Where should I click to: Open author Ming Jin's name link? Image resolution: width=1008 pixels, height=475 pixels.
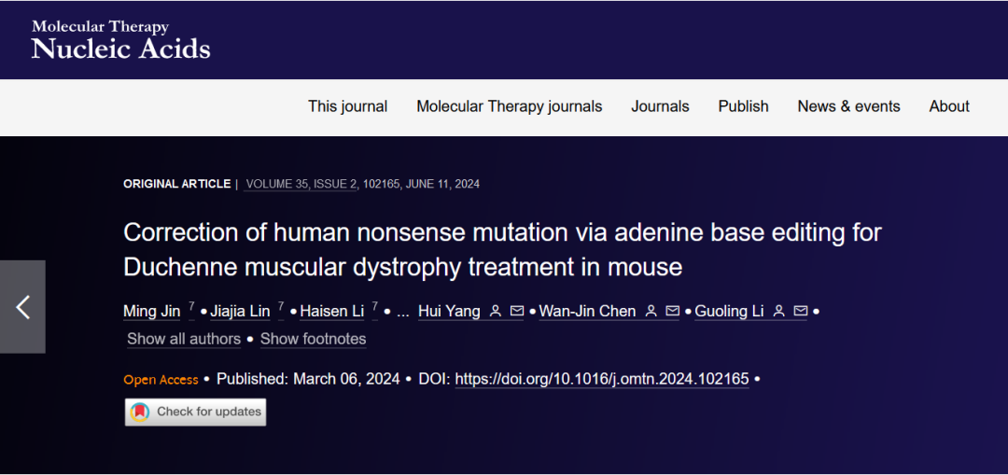click(x=152, y=312)
